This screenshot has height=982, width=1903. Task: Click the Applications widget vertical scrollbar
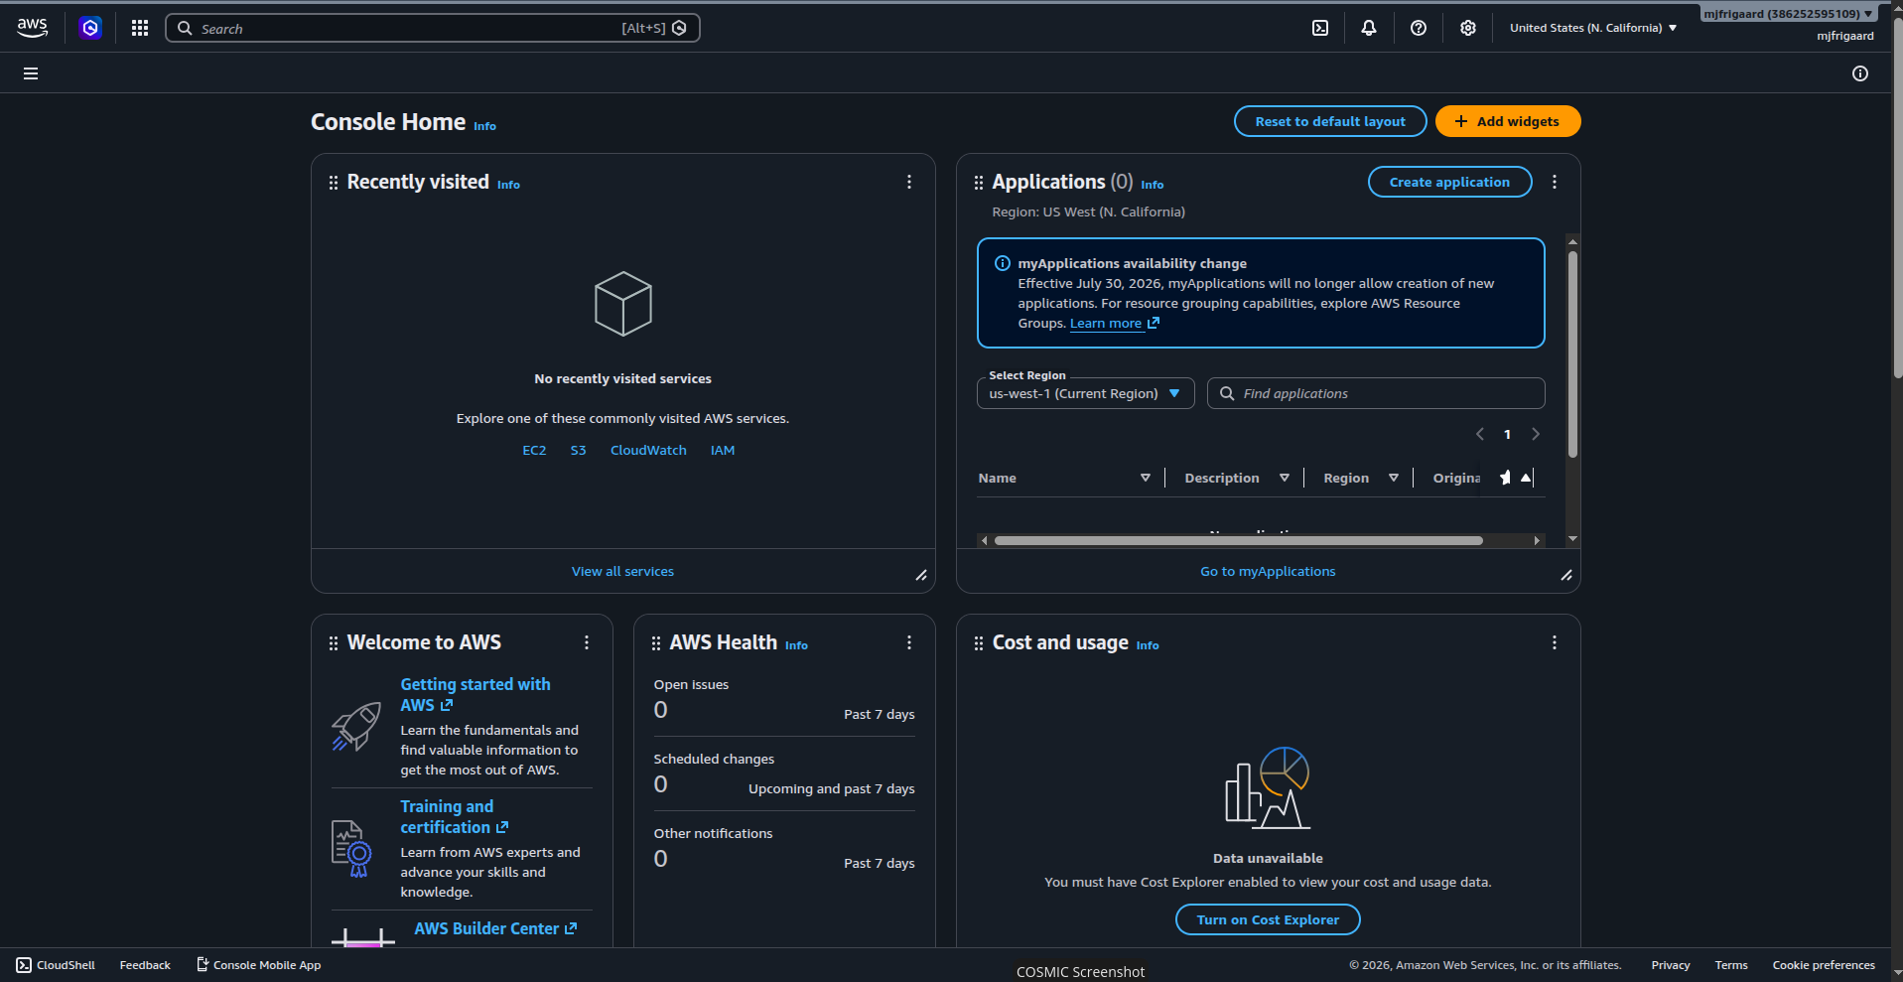(x=1572, y=354)
